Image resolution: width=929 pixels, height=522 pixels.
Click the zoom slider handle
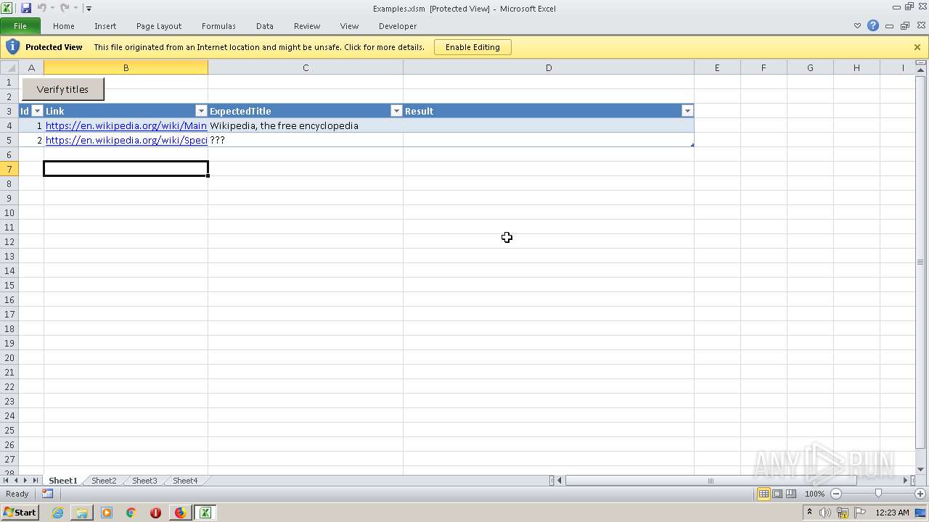pyautogui.click(x=878, y=494)
